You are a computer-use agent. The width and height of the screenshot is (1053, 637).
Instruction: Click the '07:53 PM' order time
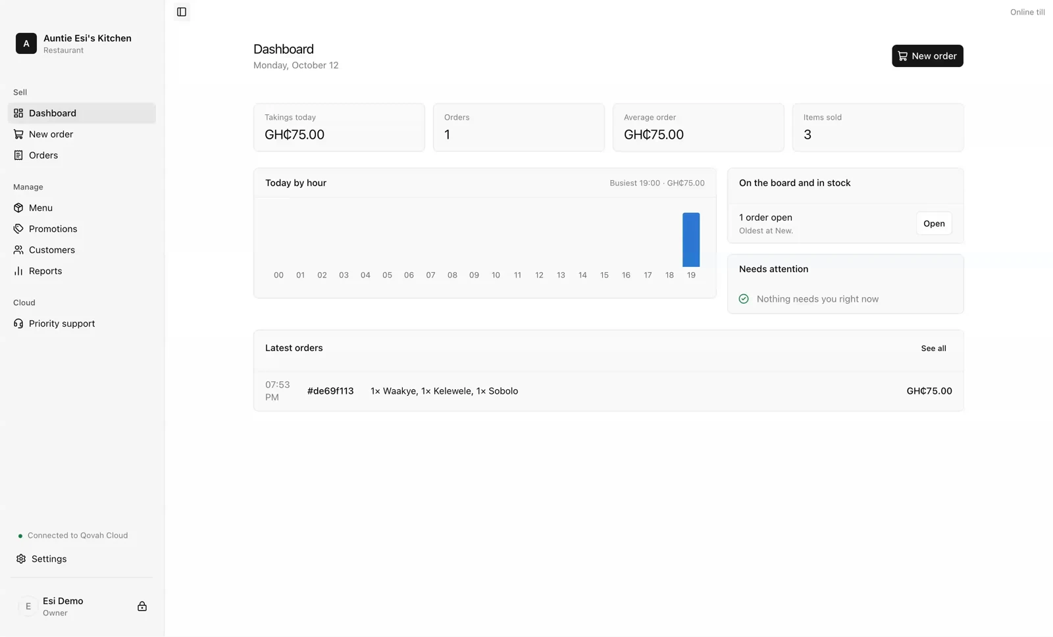[x=278, y=391]
